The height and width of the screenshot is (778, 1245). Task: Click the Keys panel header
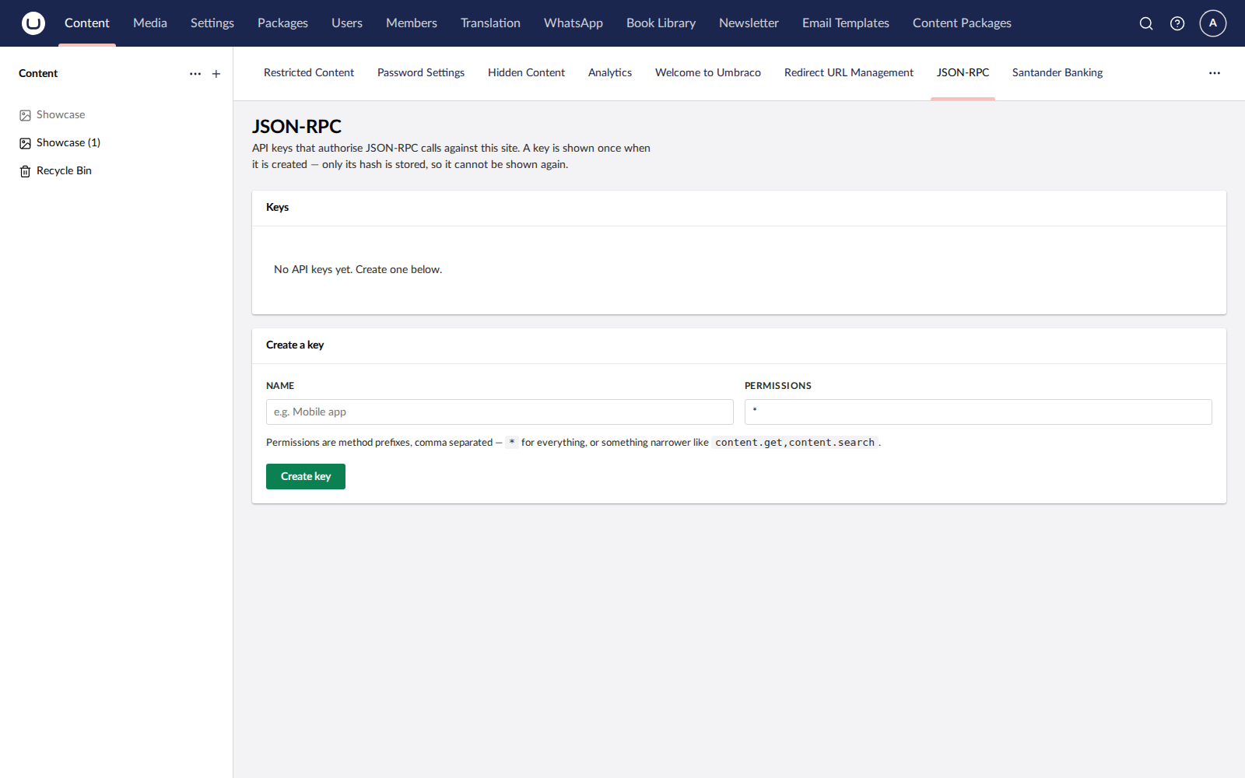click(x=278, y=208)
